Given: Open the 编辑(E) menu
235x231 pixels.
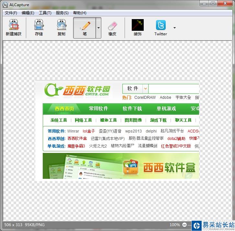Looking at the screenshot, I should tap(28, 13).
